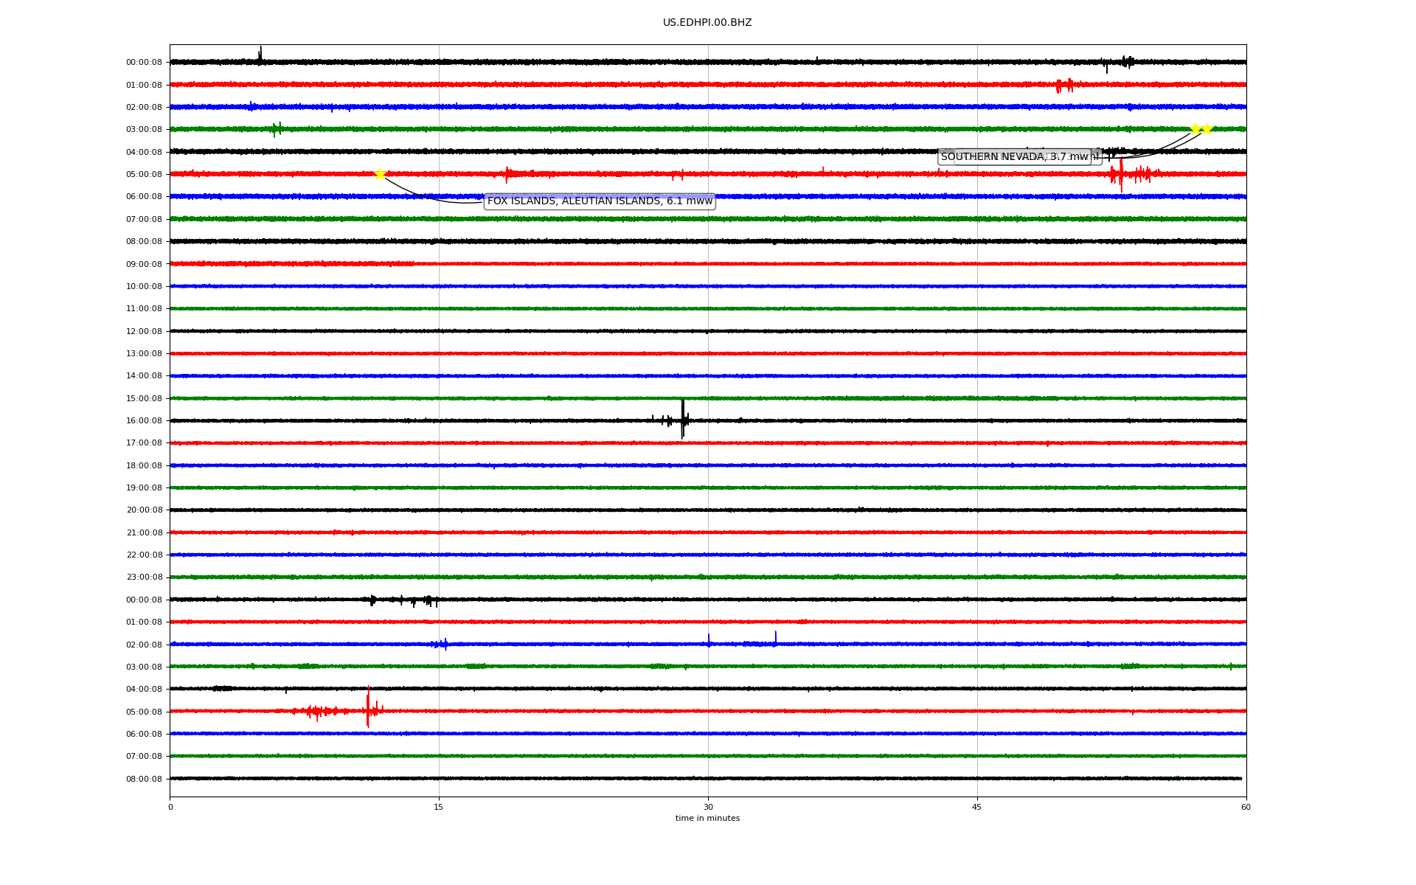Image resolution: width=1416 pixels, height=885 pixels.
Task: Click the 60 tick at the axis end
Action: (x=1246, y=807)
